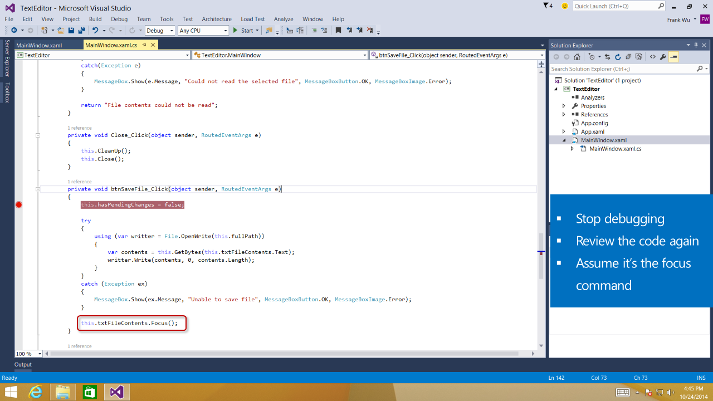Click the Undo arrow in toolbar
The height and width of the screenshot is (401, 713).
coord(95,31)
